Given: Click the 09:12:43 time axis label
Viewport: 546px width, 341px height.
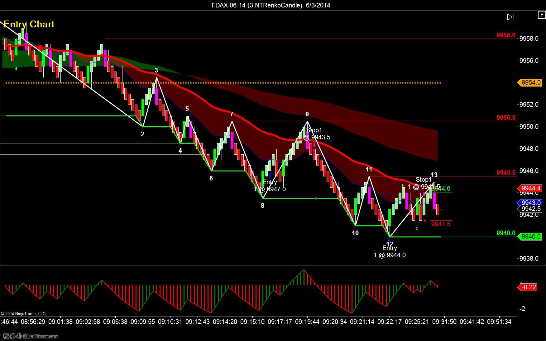Looking at the screenshot, I should pos(198,322).
